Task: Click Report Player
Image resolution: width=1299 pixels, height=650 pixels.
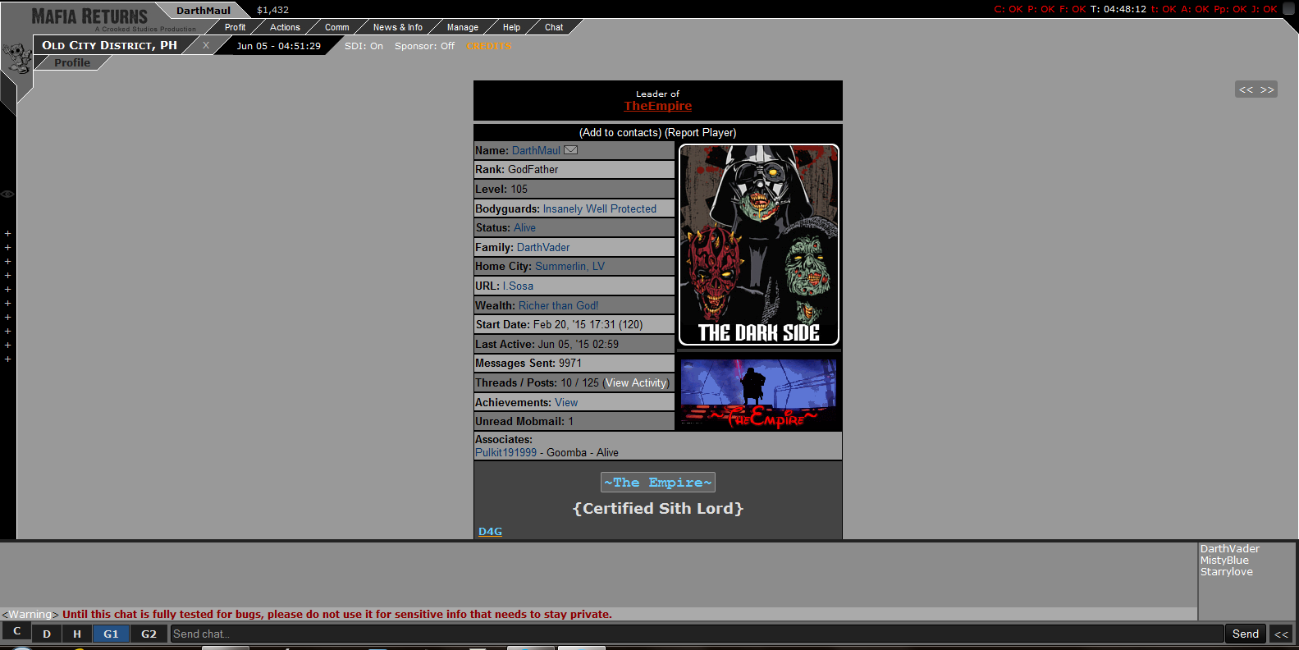Action: [701, 132]
